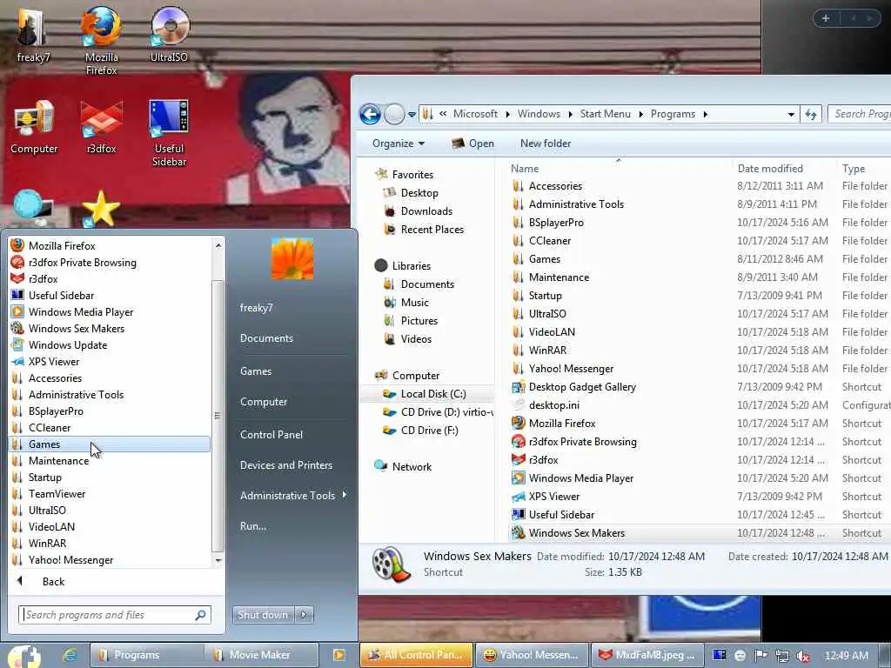891x668 pixels.
Task: Open the arrow menu beside Shut down
Action: (x=304, y=615)
